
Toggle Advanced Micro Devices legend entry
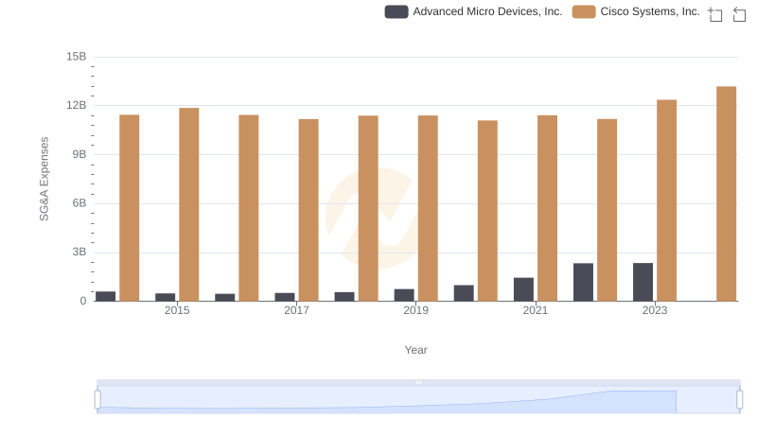coord(474,11)
